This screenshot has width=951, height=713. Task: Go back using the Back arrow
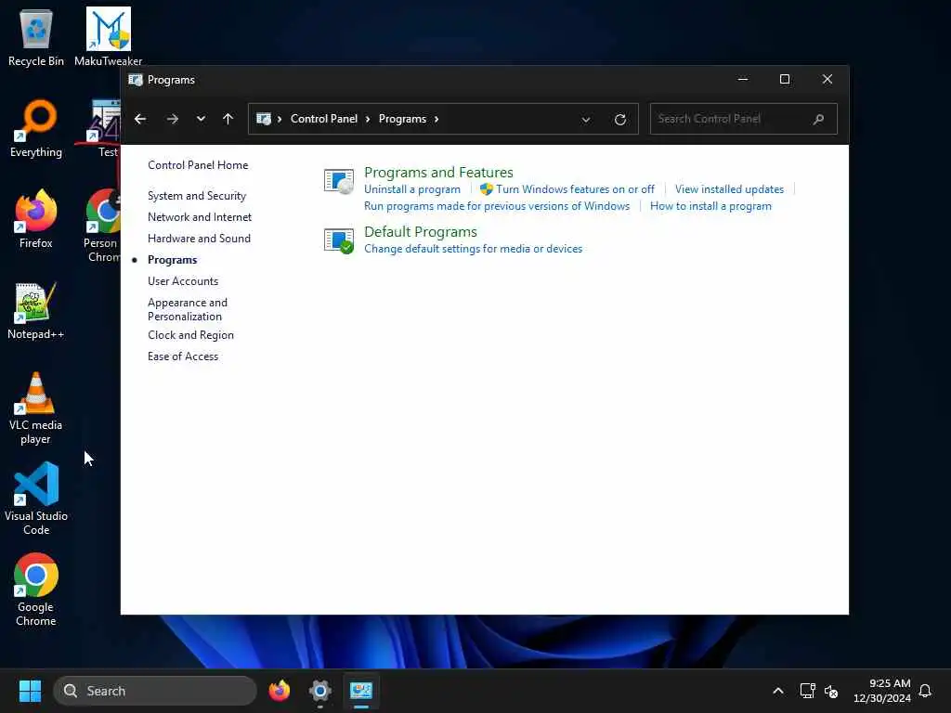coord(140,119)
